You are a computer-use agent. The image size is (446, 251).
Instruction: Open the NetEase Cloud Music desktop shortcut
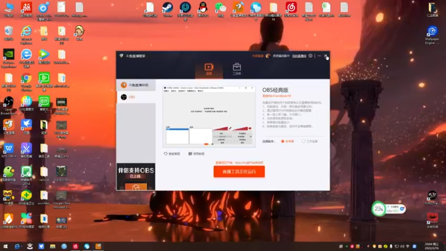pos(291,9)
